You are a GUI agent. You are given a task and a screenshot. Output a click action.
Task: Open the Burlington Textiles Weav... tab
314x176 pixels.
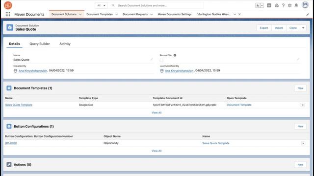[213, 14]
